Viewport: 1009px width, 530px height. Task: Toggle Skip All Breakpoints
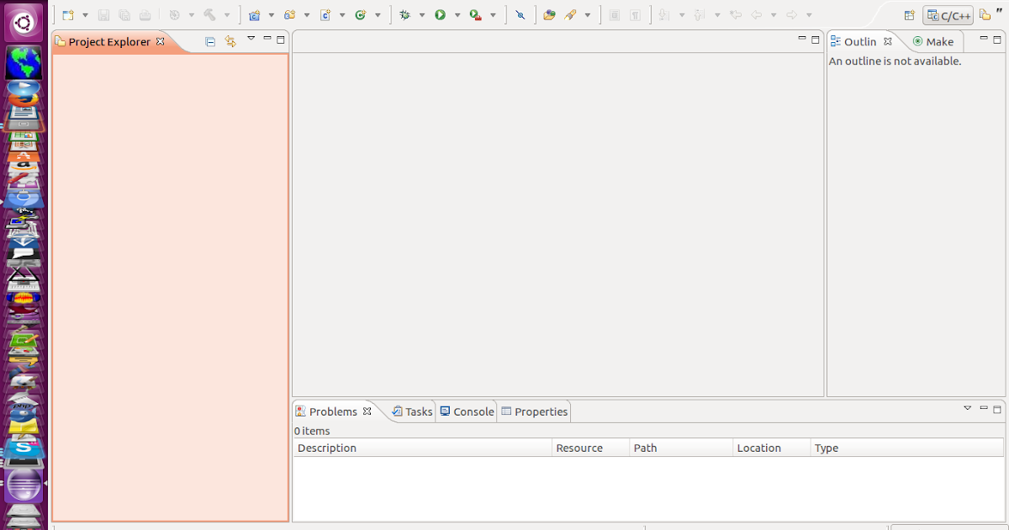coord(520,15)
